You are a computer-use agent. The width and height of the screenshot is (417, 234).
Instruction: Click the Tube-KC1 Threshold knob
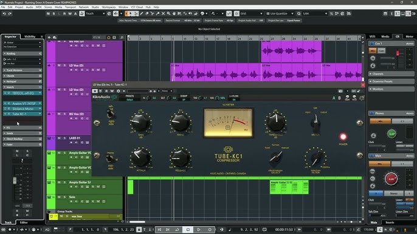pyautogui.click(x=276, y=122)
